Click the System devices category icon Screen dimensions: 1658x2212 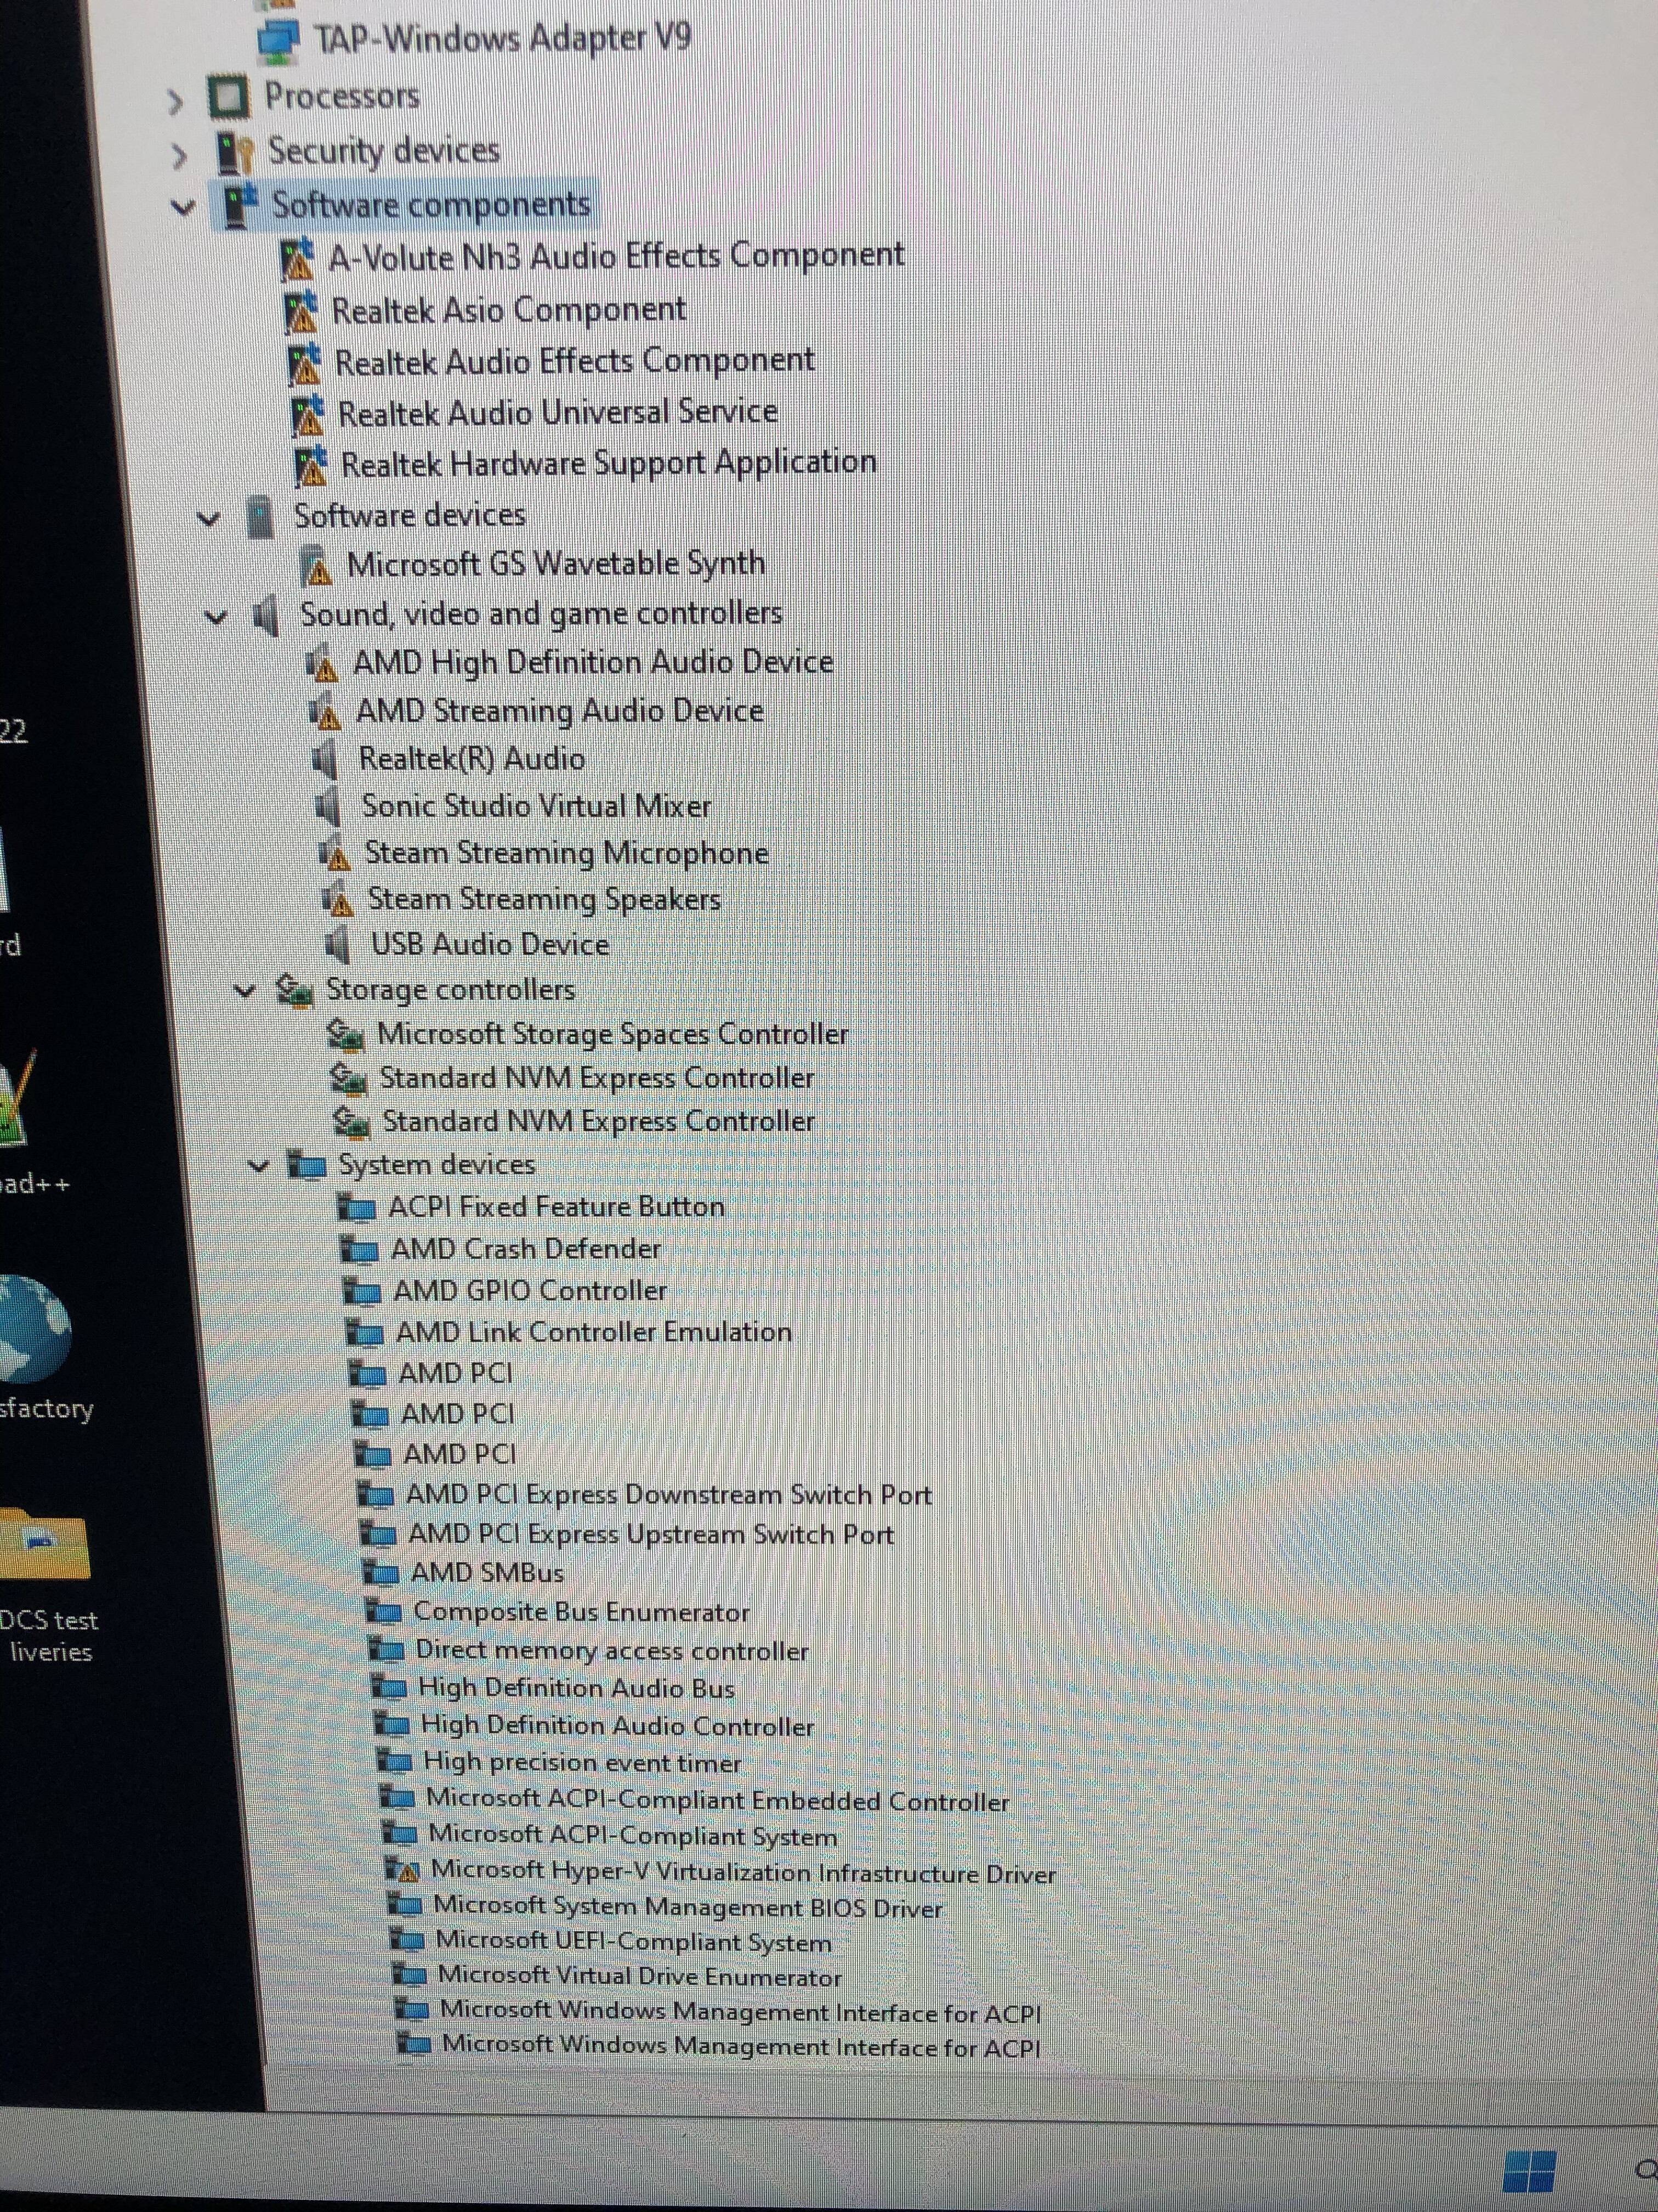(307, 1165)
